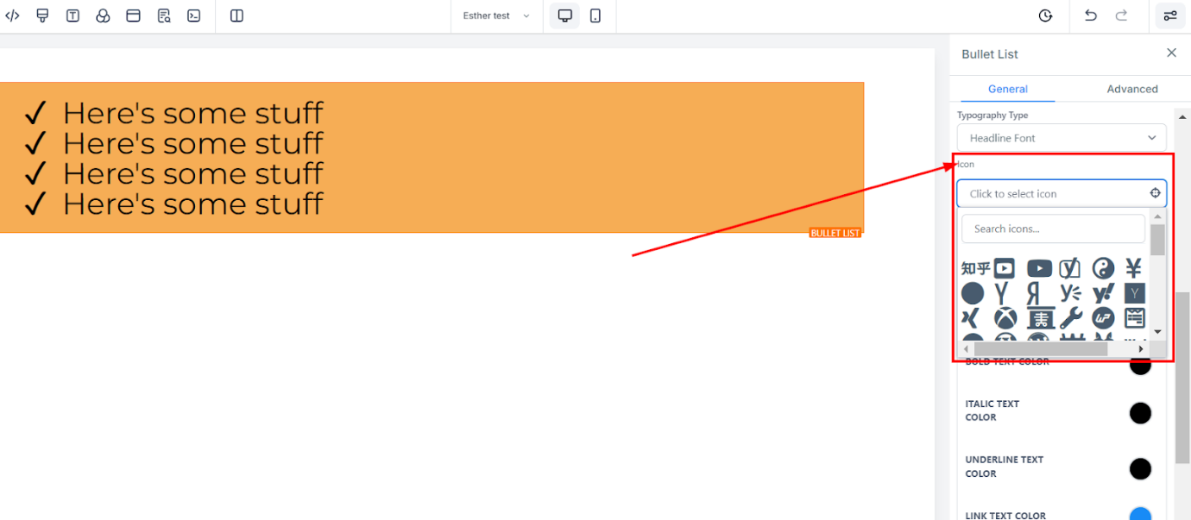The width and height of the screenshot is (1191, 520).
Task: Switch to the General tab
Action: [x=1008, y=89]
